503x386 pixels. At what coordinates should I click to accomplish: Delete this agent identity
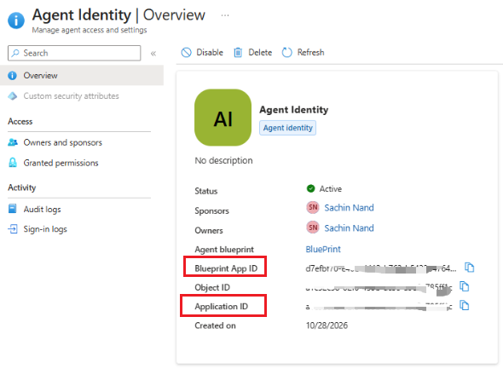coord(253,52)
